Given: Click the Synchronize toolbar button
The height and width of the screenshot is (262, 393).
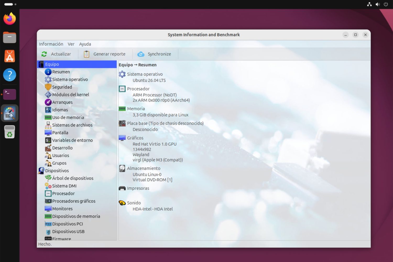Looking at the screenshot, I should [x=155, y=54].
